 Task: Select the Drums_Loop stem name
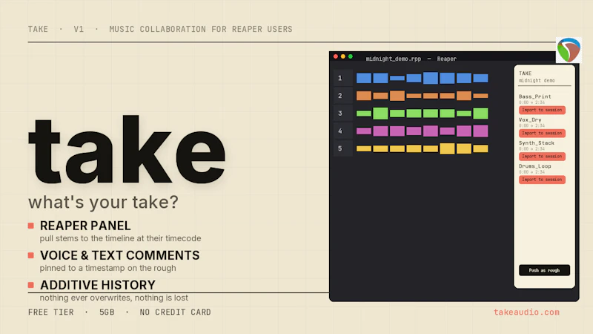click(534, 166)
